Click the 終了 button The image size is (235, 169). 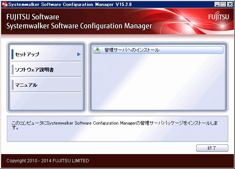pyautogui.click(x=212, y=148)
